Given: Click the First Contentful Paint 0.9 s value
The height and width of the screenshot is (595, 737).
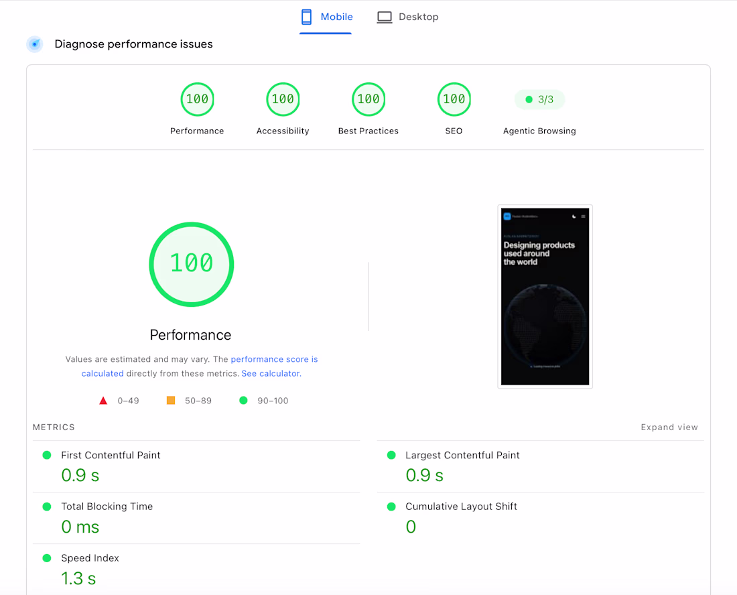Looking at the screenshot, I should click(x=80, y=476).
